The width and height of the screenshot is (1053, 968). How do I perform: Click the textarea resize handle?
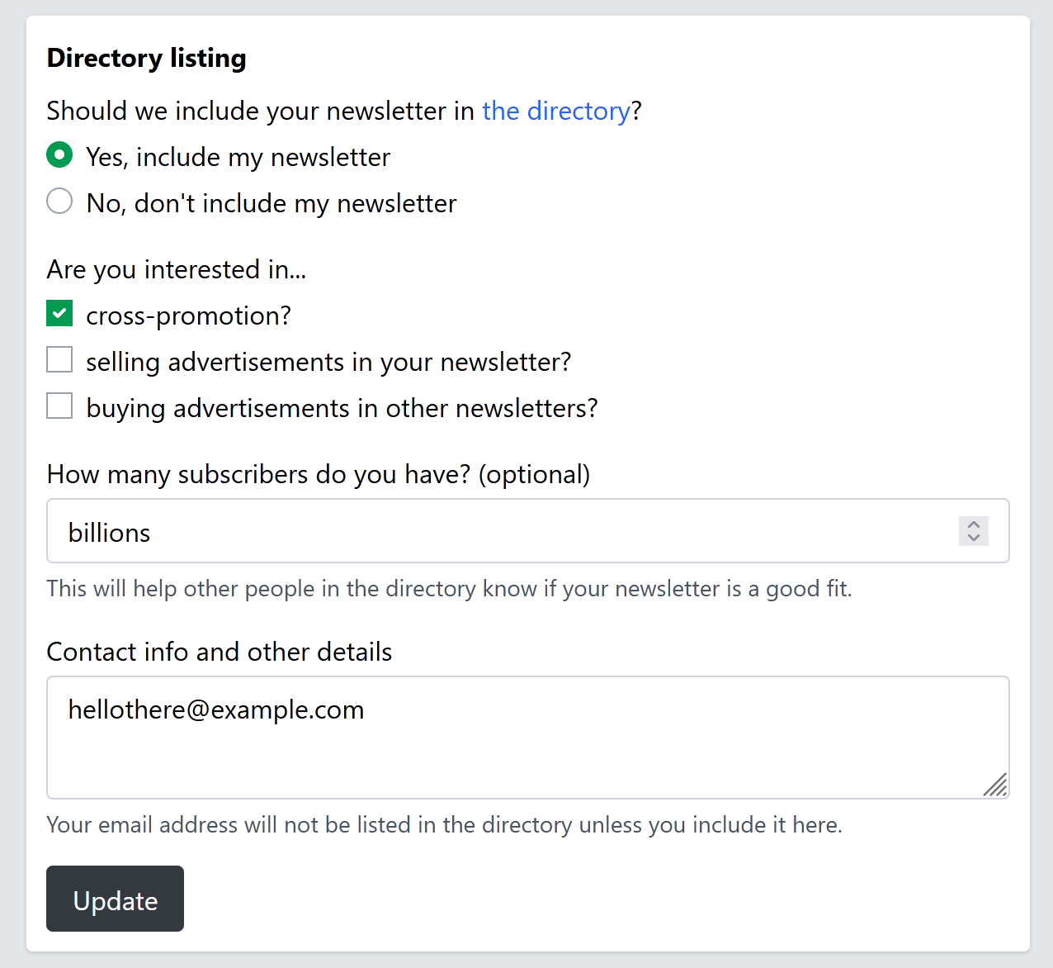(996, 785)
